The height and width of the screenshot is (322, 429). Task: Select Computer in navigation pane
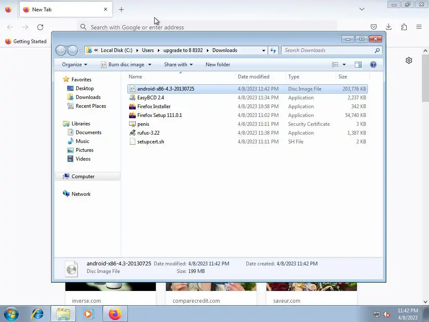pos(88,177)
